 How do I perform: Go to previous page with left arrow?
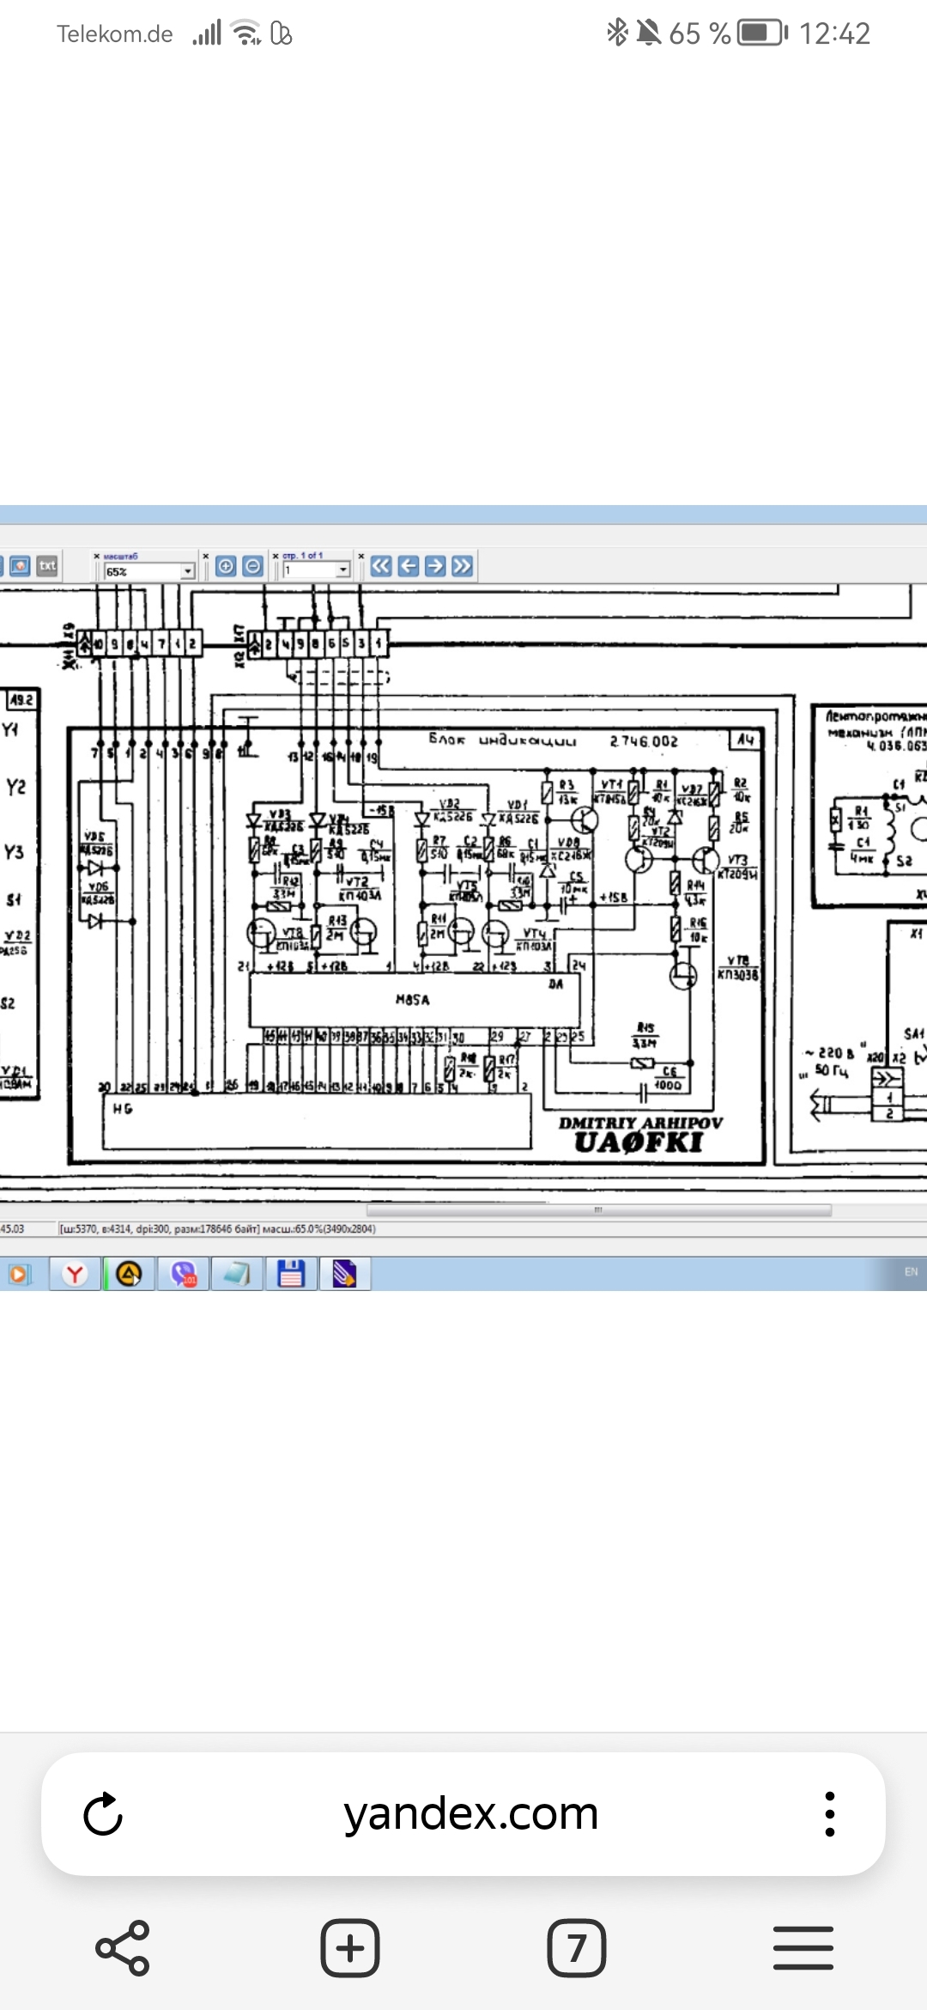409,566
